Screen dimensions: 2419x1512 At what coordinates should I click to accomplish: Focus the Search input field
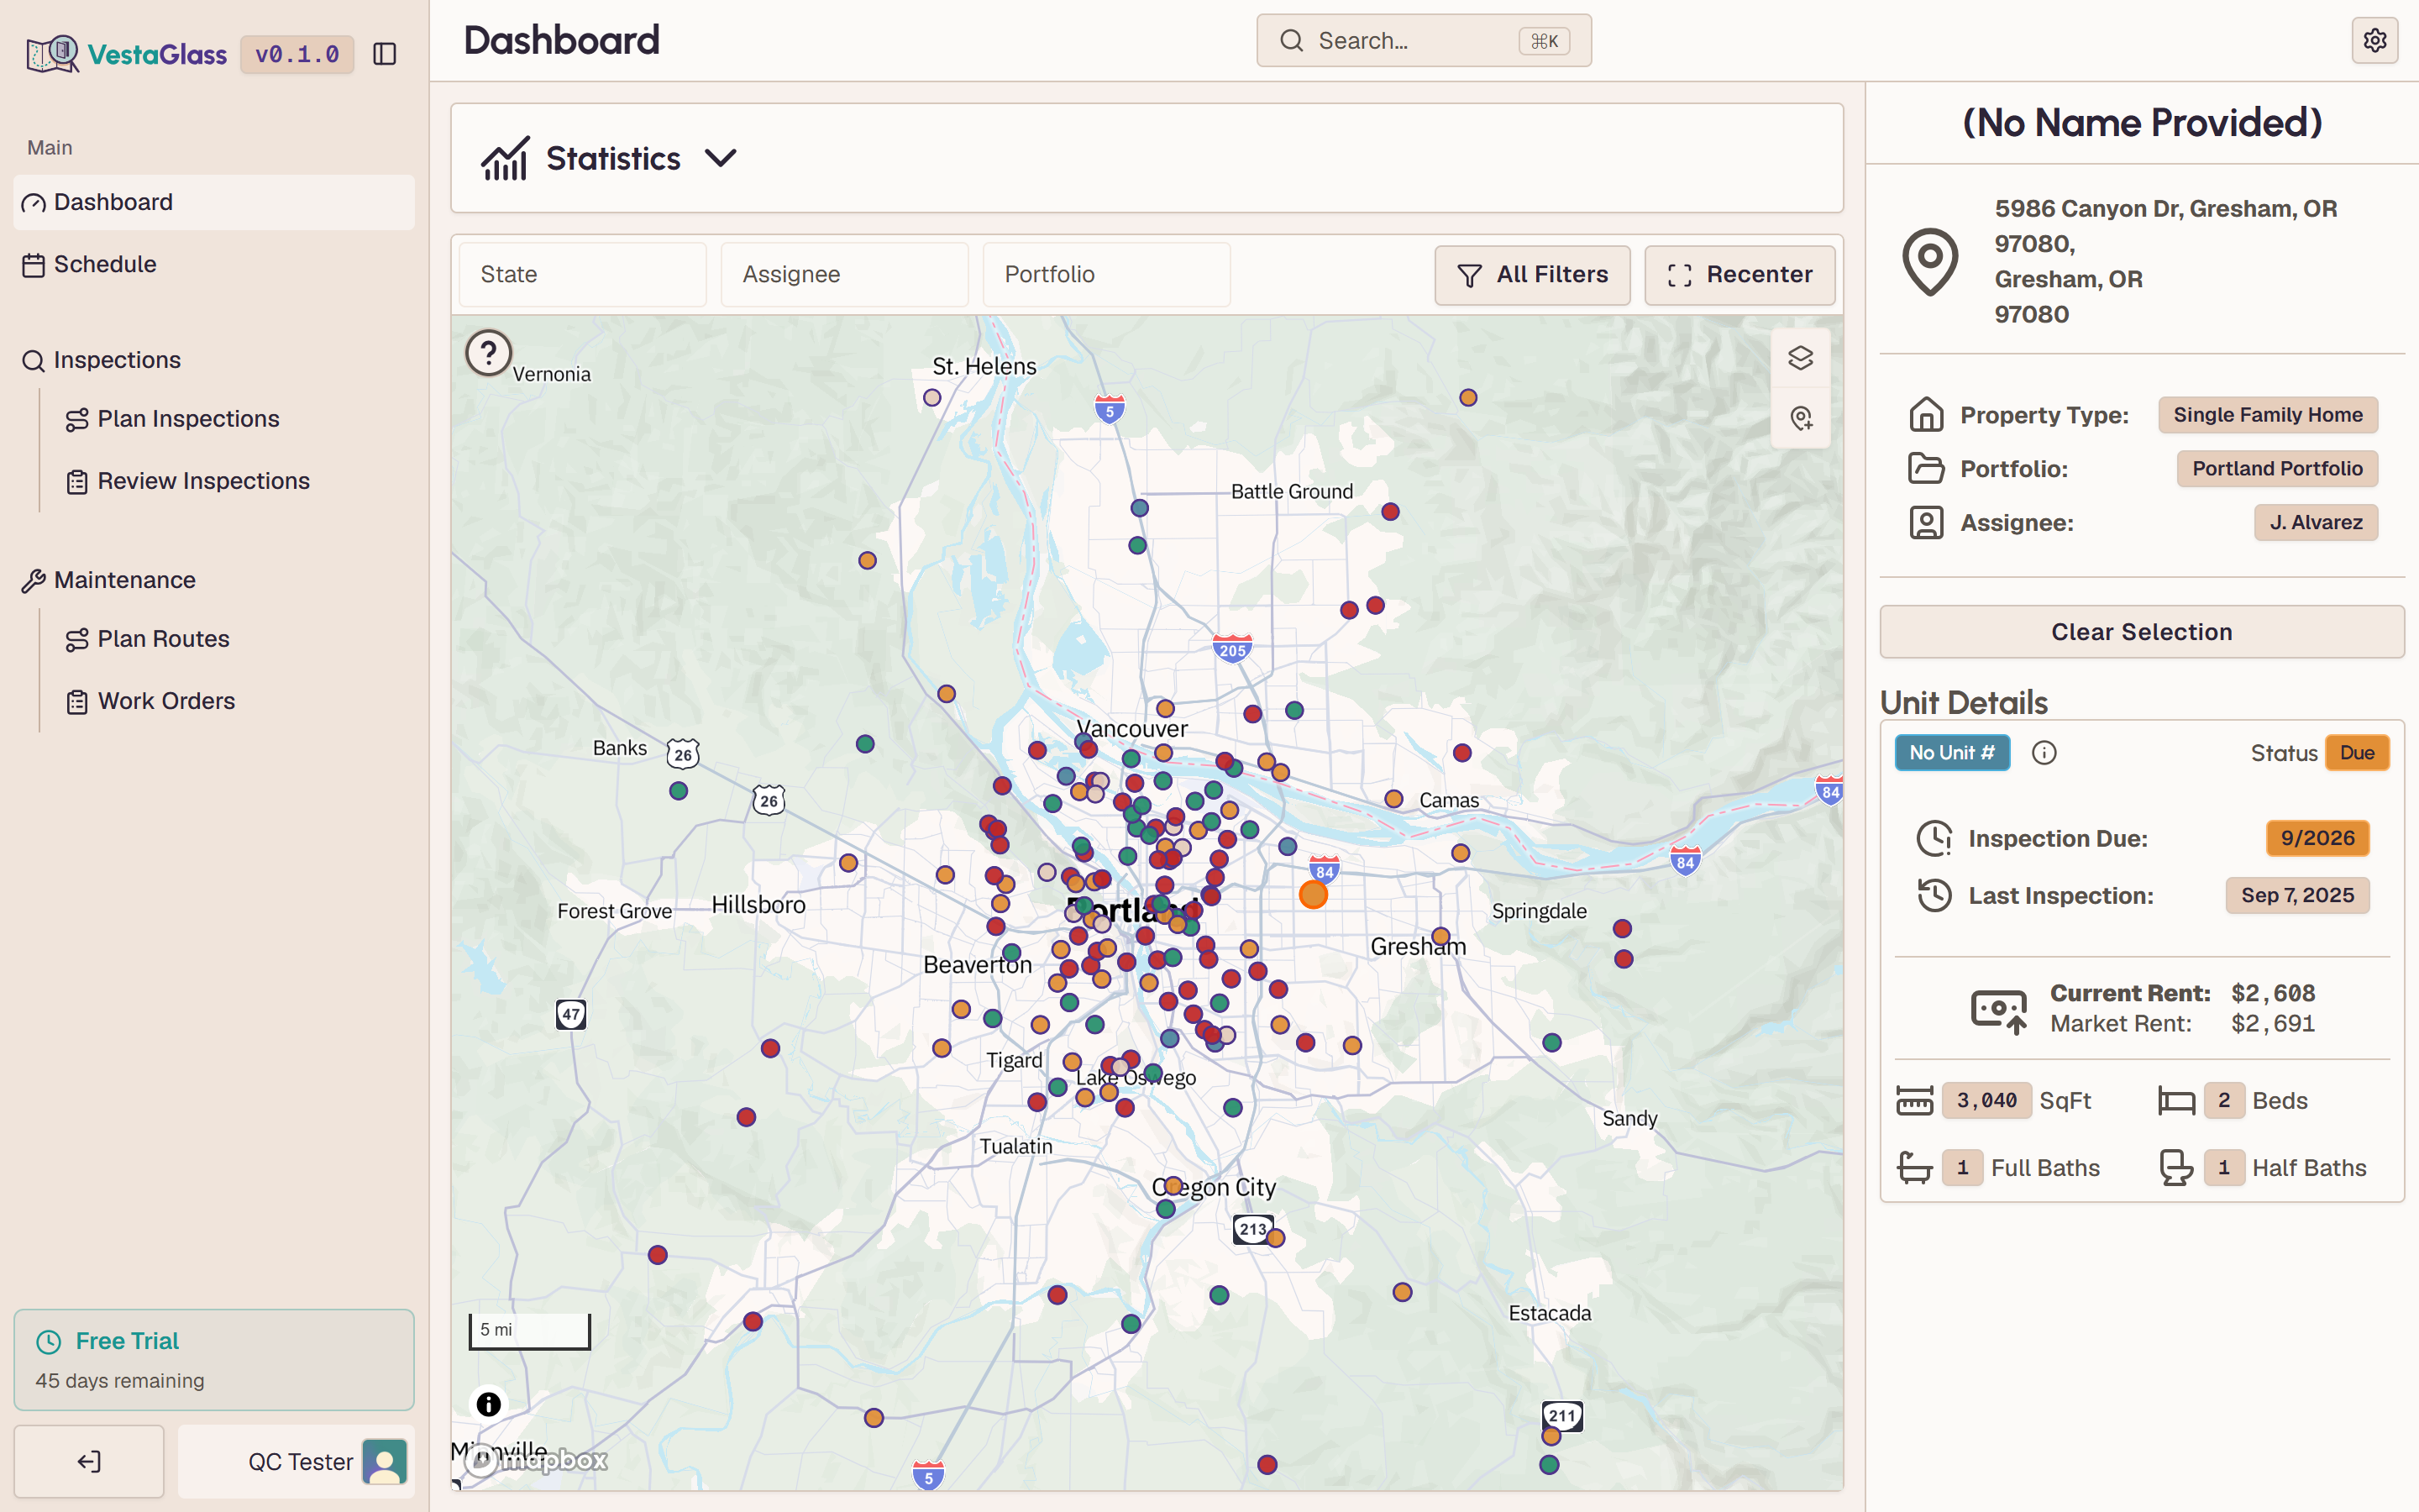click(1424, 41)
